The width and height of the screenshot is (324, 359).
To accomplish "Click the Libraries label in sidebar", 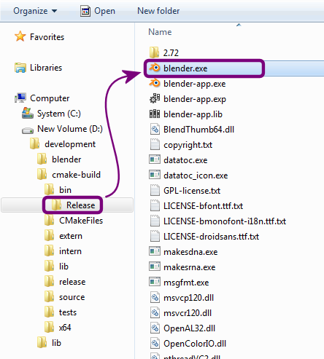I will pyautogui.click(x=46, y=68).
